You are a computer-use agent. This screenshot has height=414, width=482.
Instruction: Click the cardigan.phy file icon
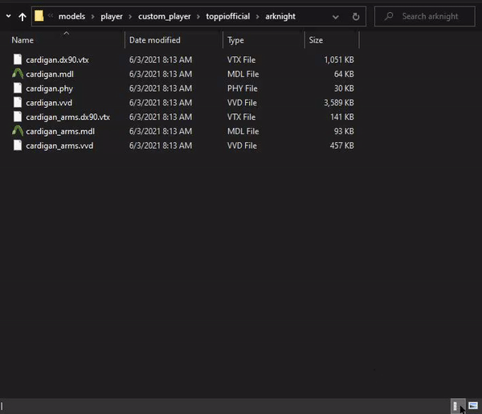[18, 88]
